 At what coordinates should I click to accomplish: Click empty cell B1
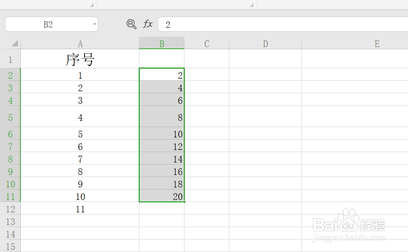(162, 59)
